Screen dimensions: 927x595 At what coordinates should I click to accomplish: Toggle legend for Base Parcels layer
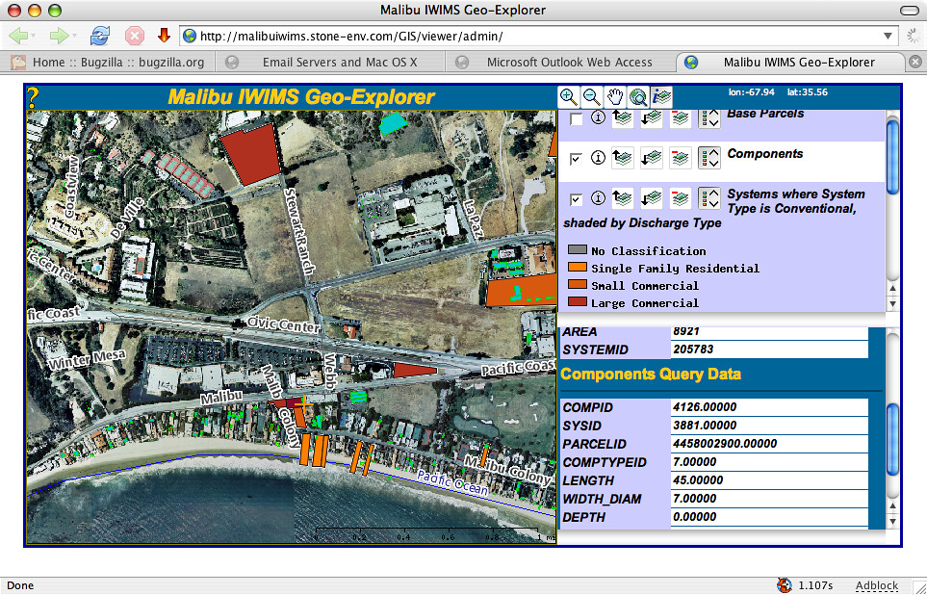[x=708, y=117]
